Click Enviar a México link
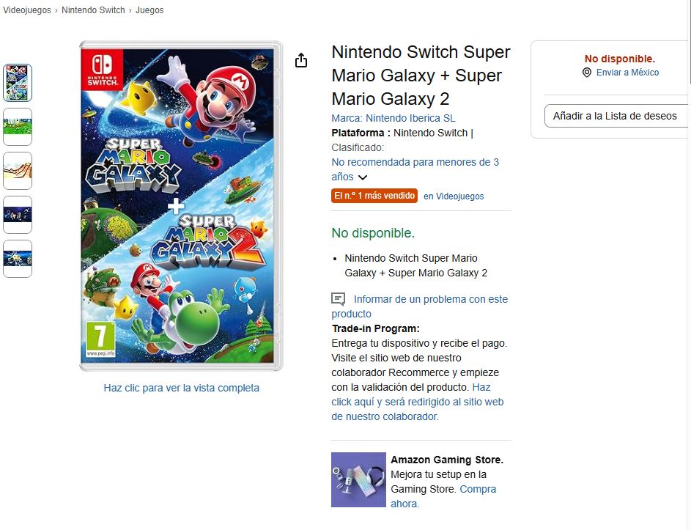This screenshot has height=530, width=691. (627, 73)
